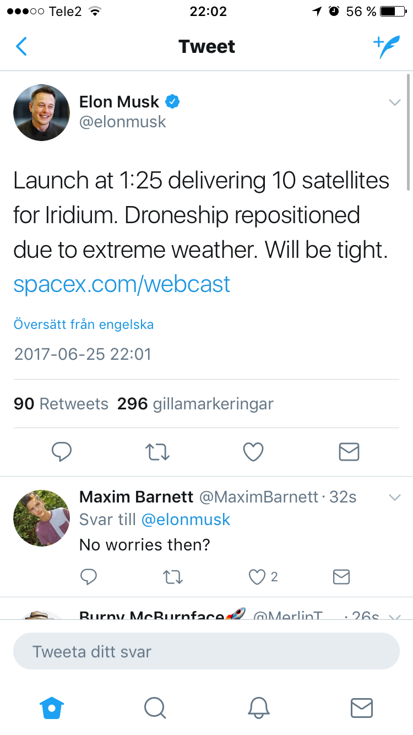This screenshot has width=413, height=735.
Task: Like Maxim Barnett's reply
Action: tap(258, 577)
